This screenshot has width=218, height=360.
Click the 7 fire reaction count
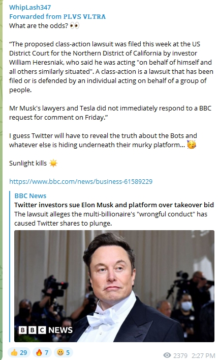pyautogui.click(x=47, y=353)
